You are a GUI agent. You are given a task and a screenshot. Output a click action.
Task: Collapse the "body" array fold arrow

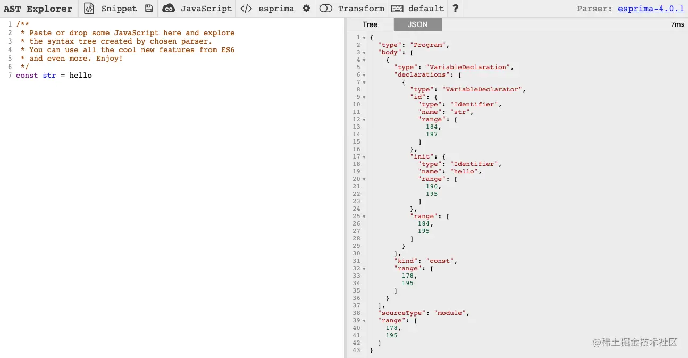pyautogui.click(x=364, y=53)
